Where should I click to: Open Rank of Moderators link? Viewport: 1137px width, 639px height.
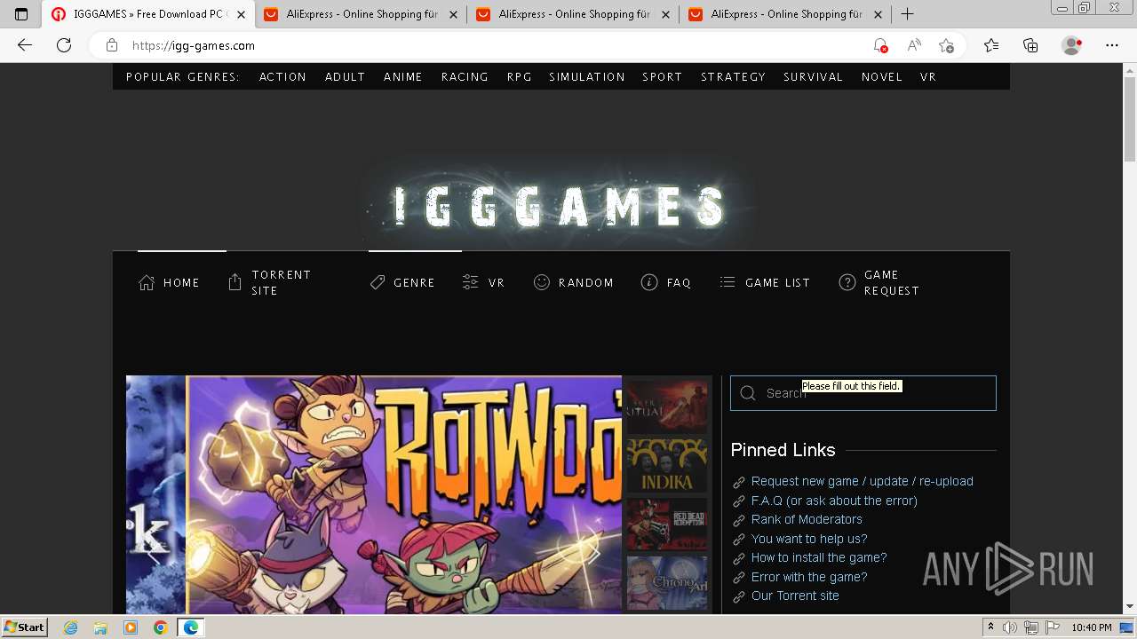[x=807, y=519]
